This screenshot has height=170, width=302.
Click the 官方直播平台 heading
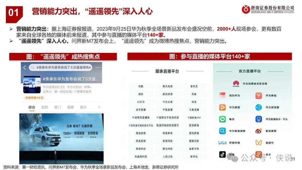[250, 71]
